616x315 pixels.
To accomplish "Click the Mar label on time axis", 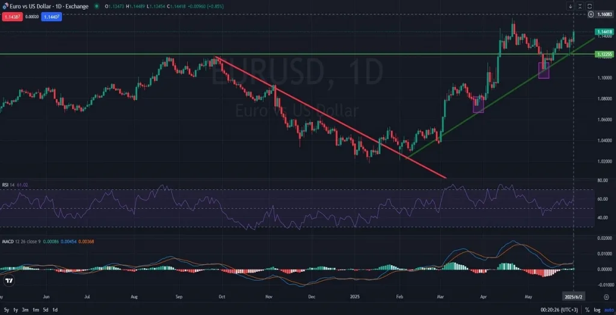I will [x=440, y=298].
